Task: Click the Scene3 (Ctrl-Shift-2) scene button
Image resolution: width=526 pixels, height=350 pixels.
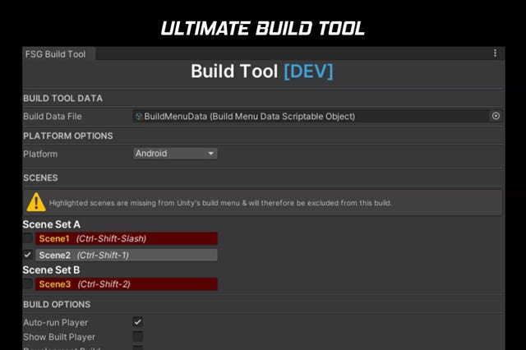Action: pos(127,284)
